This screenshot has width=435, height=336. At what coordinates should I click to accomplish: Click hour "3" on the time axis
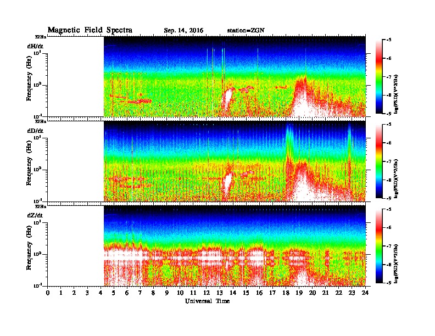(x=87, y=293)
